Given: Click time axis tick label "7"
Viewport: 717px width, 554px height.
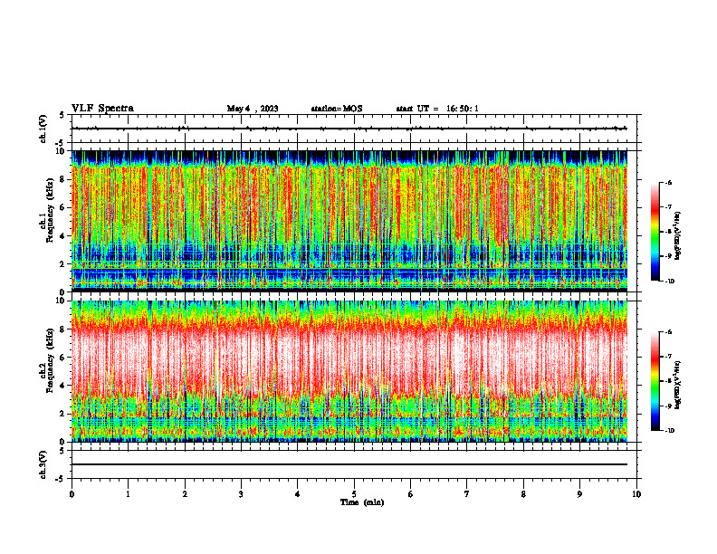Looking at the screenshot, I should pyautogui.click(x=467, y=494).
